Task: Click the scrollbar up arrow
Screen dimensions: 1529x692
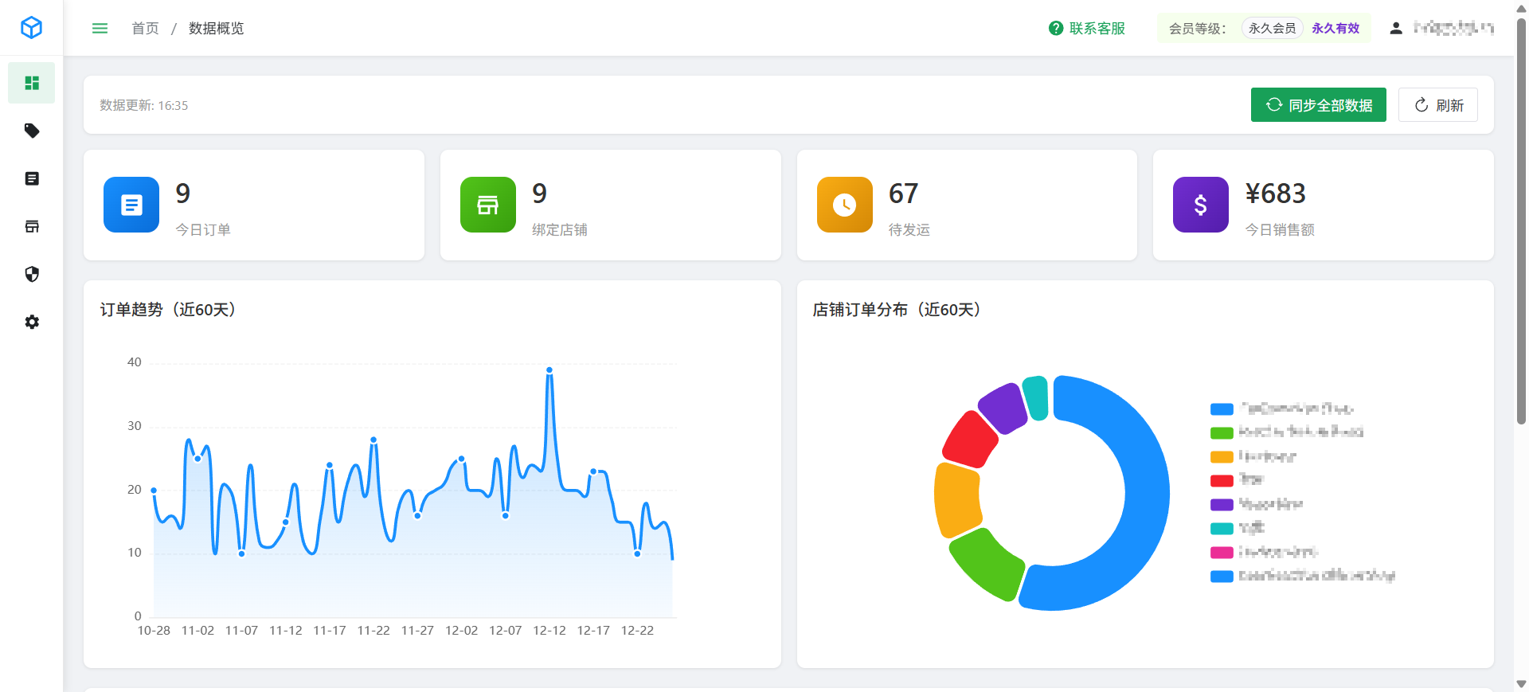Action: pos(1521,7)
